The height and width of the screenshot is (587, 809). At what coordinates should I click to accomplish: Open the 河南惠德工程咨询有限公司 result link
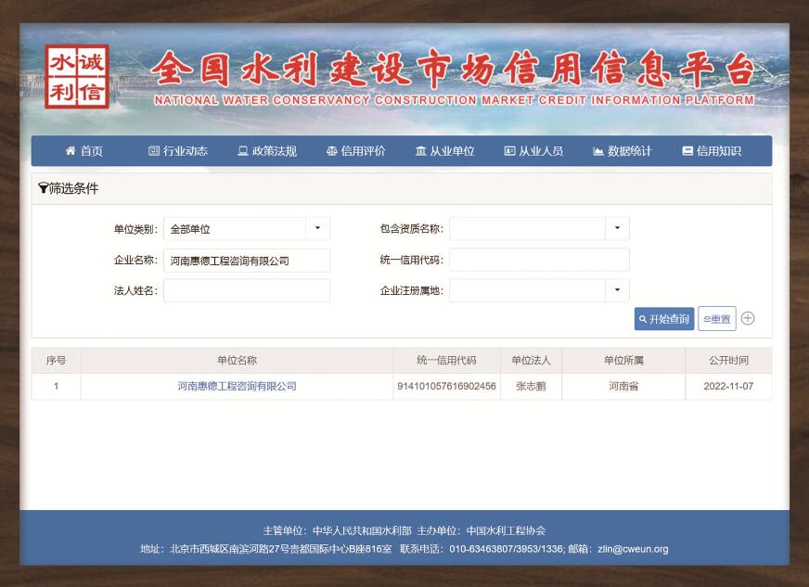point(237,386)
